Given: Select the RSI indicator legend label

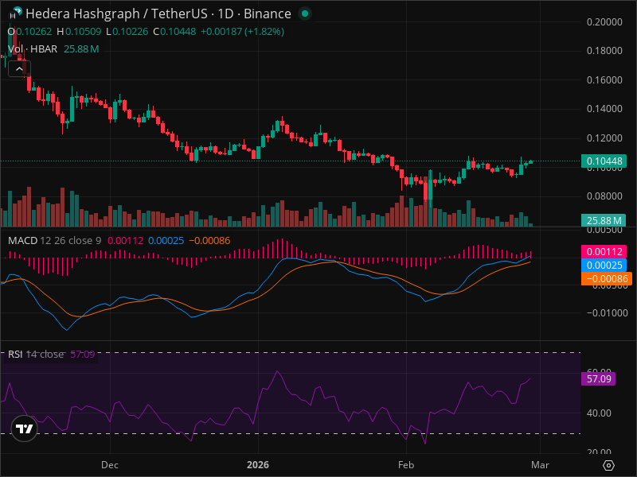Looking at the screenshot, I should point(15,354).
